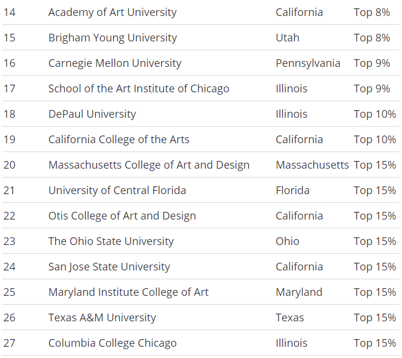Click Massachusetts College of Art and Design
This screenshot has height=358, width=402.
point(149,165)
